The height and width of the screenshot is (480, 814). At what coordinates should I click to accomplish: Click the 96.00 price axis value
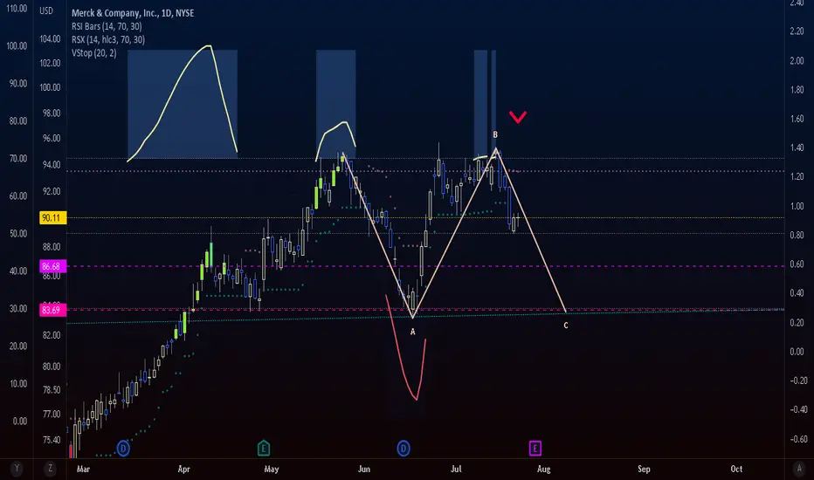pyautogui.click(x=51, y=138)
